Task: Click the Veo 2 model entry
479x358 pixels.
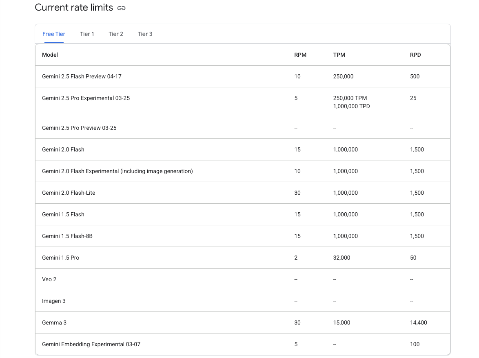Action: pos(49,280)
